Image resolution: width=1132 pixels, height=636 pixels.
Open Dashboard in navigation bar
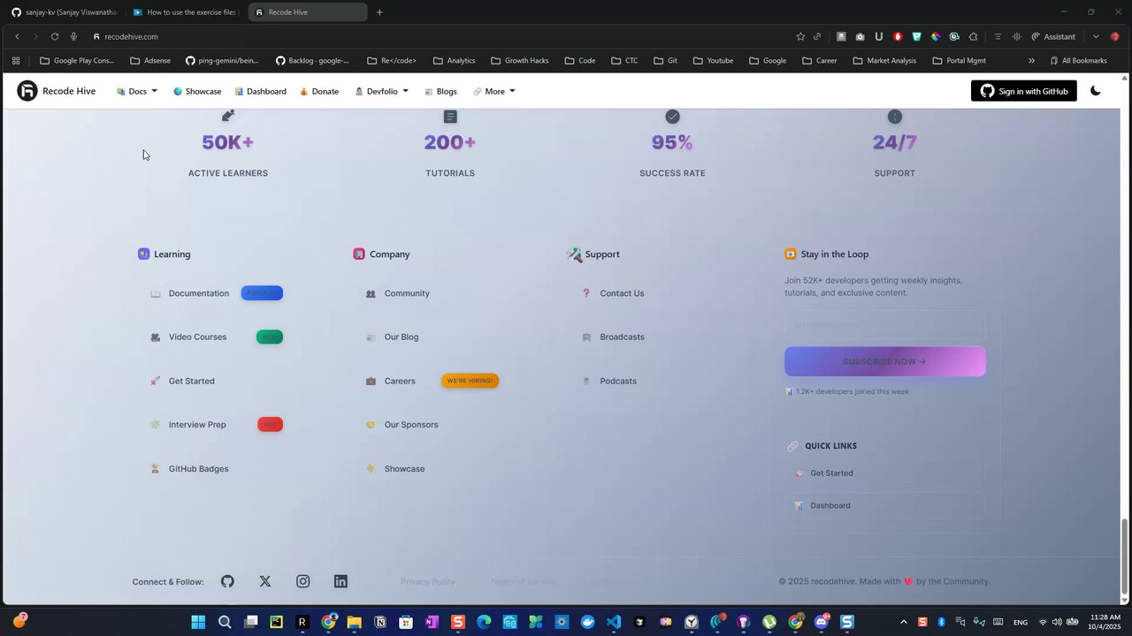coord(260,91)
